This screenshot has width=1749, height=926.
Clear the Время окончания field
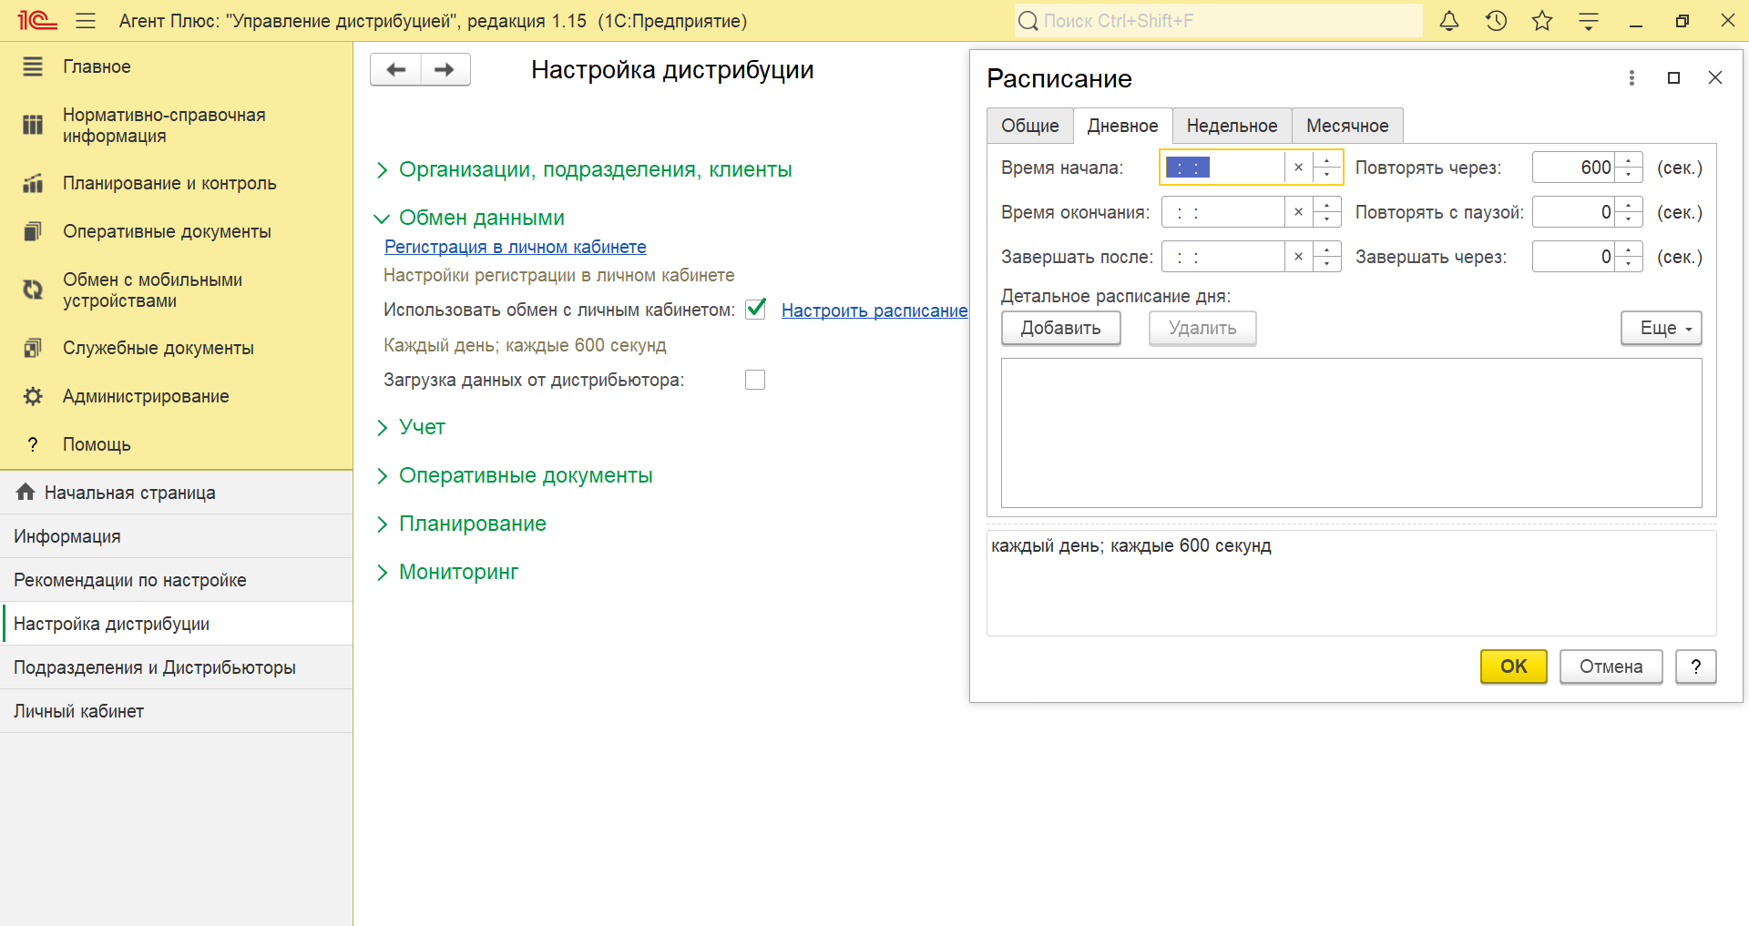(x=1298, y=212)
